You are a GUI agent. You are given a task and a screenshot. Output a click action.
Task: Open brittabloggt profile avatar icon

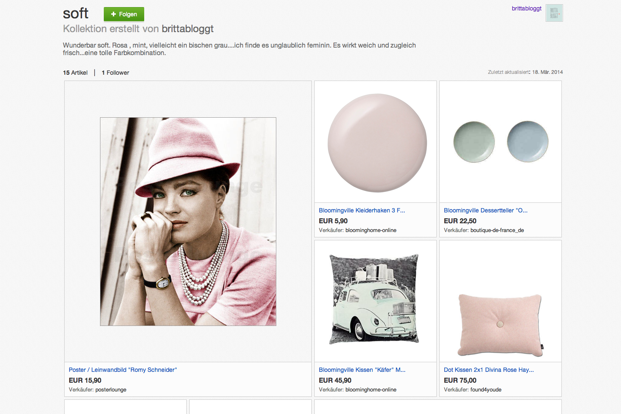(554, 13)
